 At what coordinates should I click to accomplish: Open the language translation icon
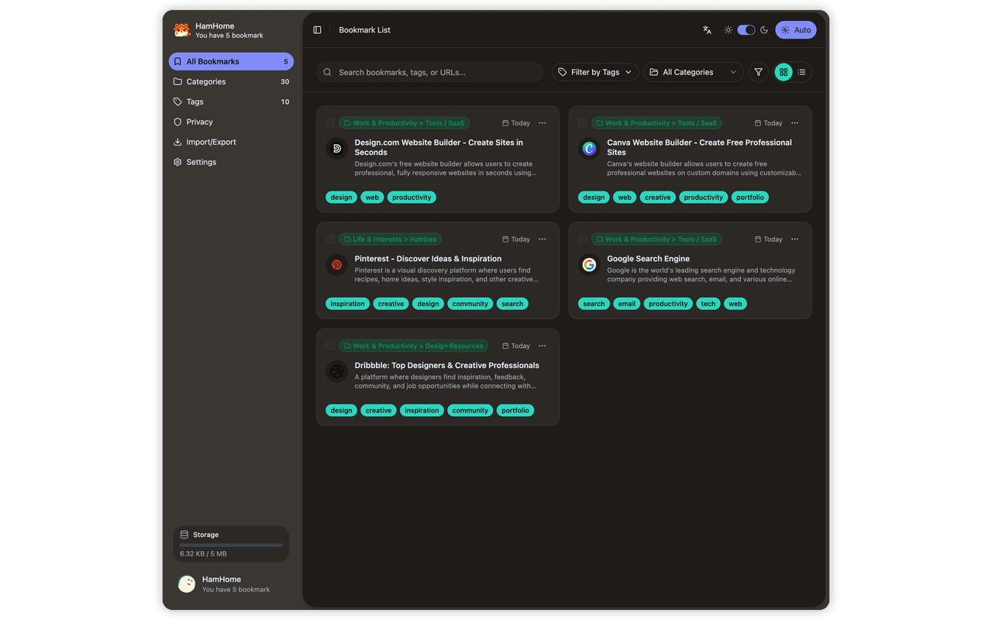[x=707, y=30]
